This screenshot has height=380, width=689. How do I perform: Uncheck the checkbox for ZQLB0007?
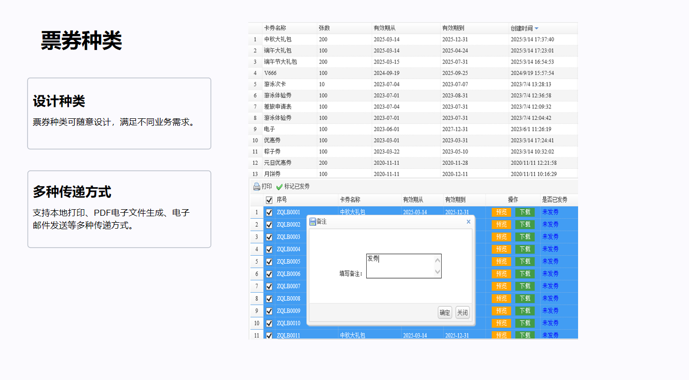[x=269, y=286]
